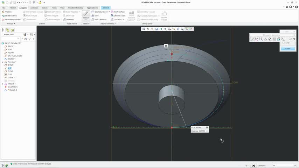The height and width of the screenshot is (168, 299).
Task: Click the Insert Here marker in tree
Action: (x=13, y=87)
